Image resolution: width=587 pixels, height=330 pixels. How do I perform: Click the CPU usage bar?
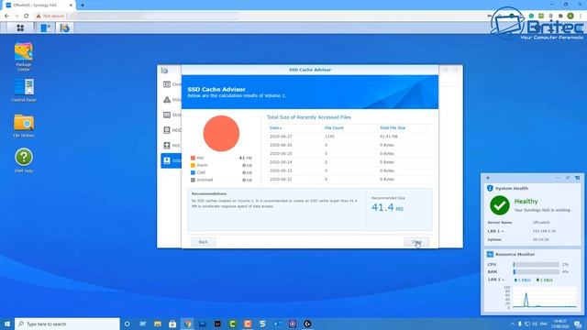pos(536,265)
